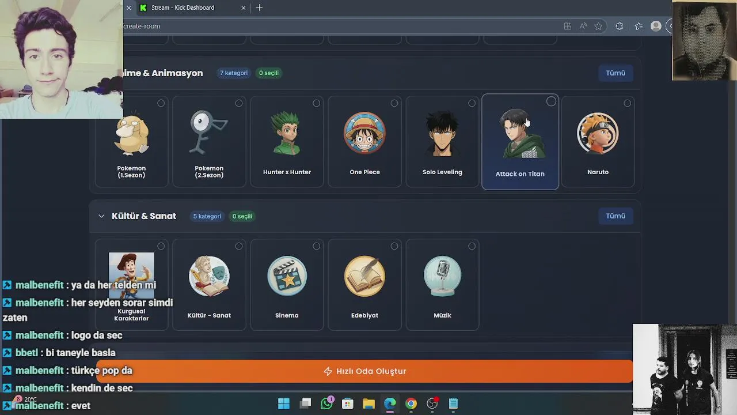Open the browser profile avatar

(656, 26)
